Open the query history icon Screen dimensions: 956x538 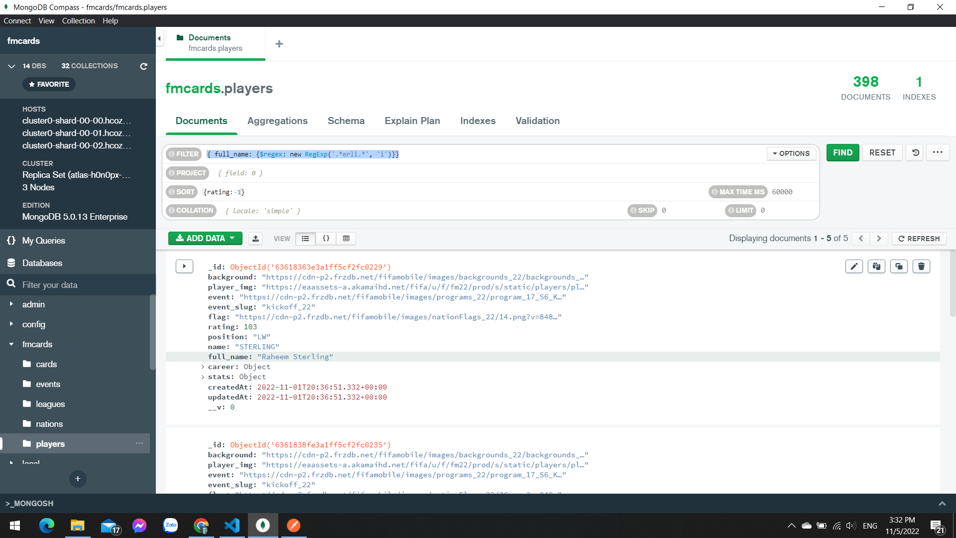tap(915, 153)
